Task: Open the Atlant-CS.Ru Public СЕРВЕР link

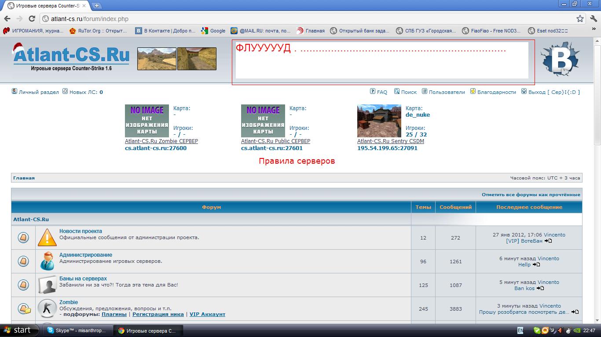Action: 275,141
